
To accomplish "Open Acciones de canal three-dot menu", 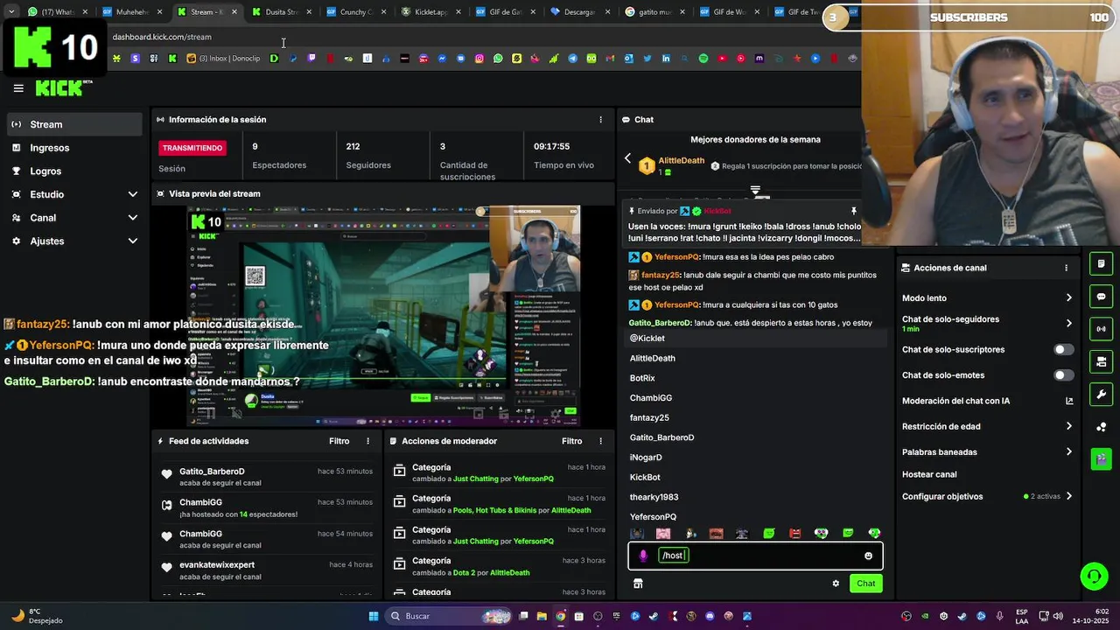I will point(1066,268).
